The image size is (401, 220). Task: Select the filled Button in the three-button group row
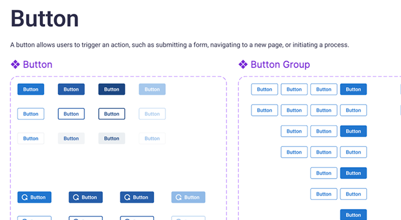pos(353,131)
